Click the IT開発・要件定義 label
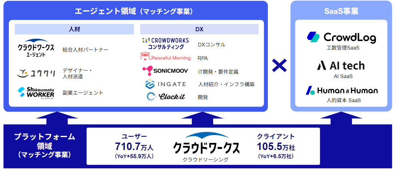This screenshot has width=396, height=169. [218, 72]
